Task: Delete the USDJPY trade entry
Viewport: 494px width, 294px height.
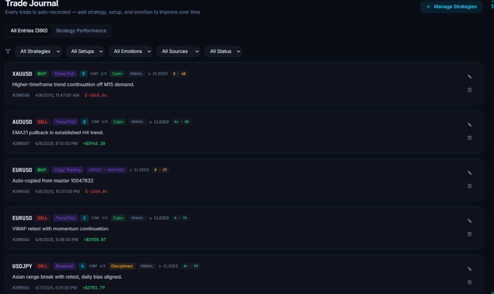Action: [x=469, y=282]
